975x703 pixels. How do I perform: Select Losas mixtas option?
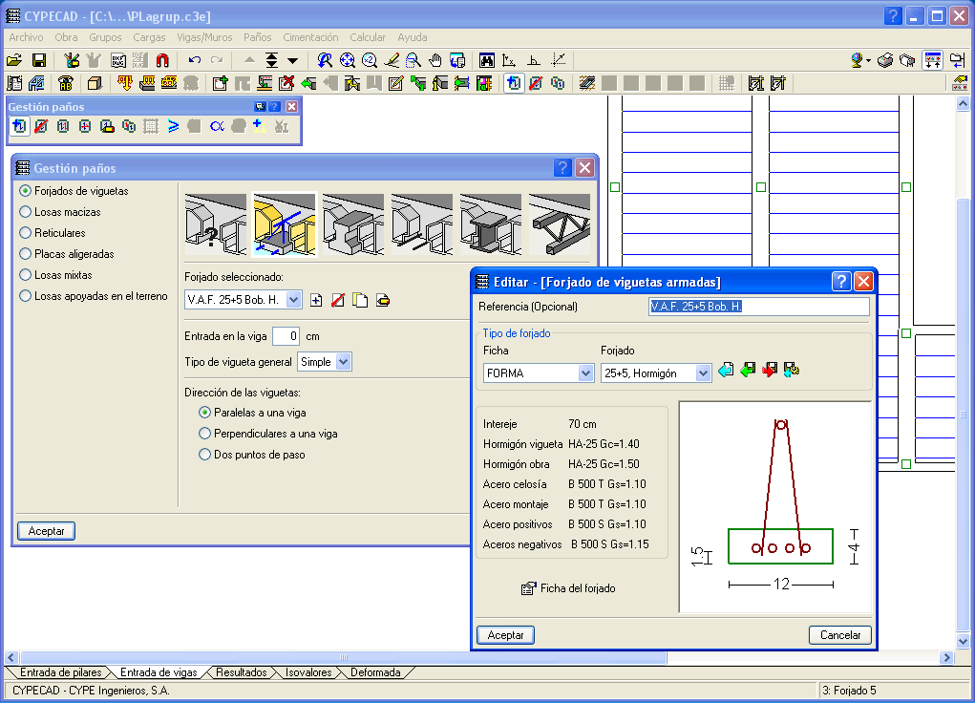56,275
